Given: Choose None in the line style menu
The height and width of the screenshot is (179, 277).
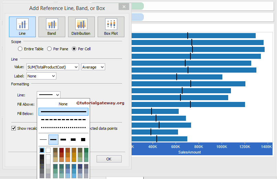Looking at the screenshot, I should point(63,104).
